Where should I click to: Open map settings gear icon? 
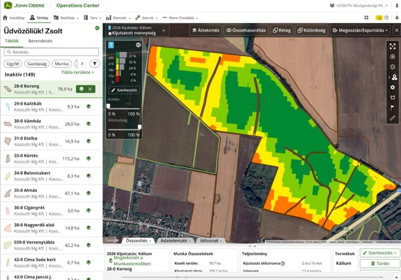pos(392,87)
